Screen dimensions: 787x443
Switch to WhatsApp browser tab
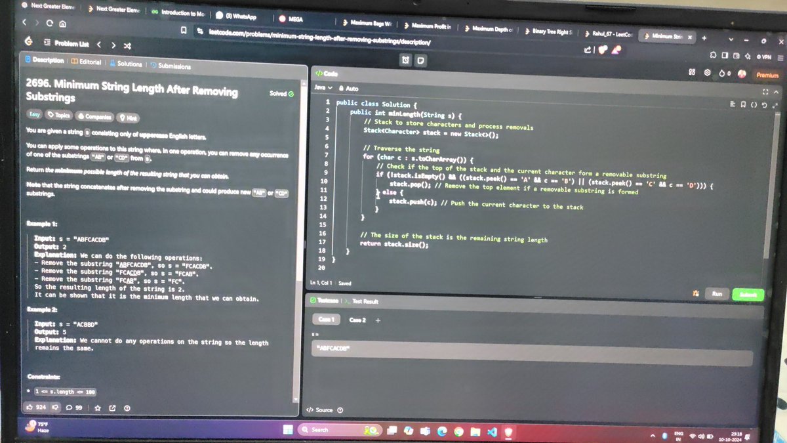click(x=235, y=16)
